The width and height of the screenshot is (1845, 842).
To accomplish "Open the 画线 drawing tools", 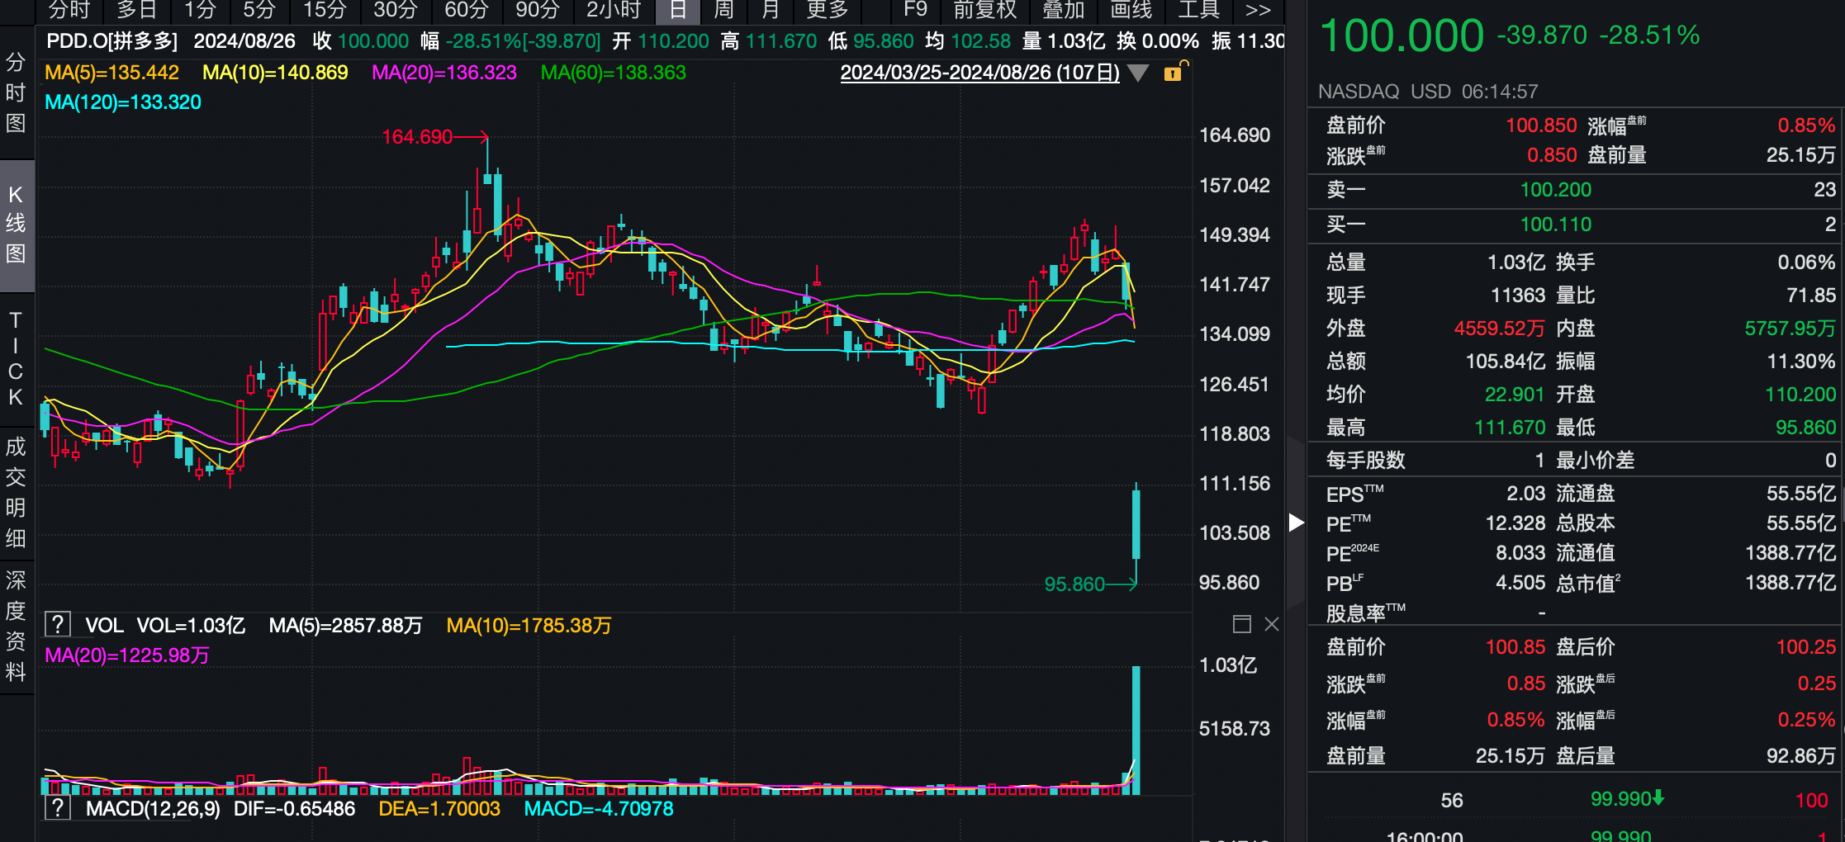I will pos(1131,10).
